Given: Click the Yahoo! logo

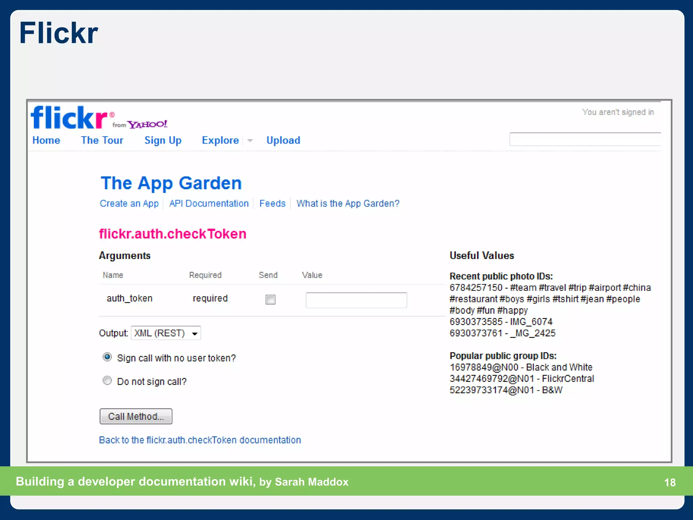Looking at the screenshot, I should click(148, 125).
